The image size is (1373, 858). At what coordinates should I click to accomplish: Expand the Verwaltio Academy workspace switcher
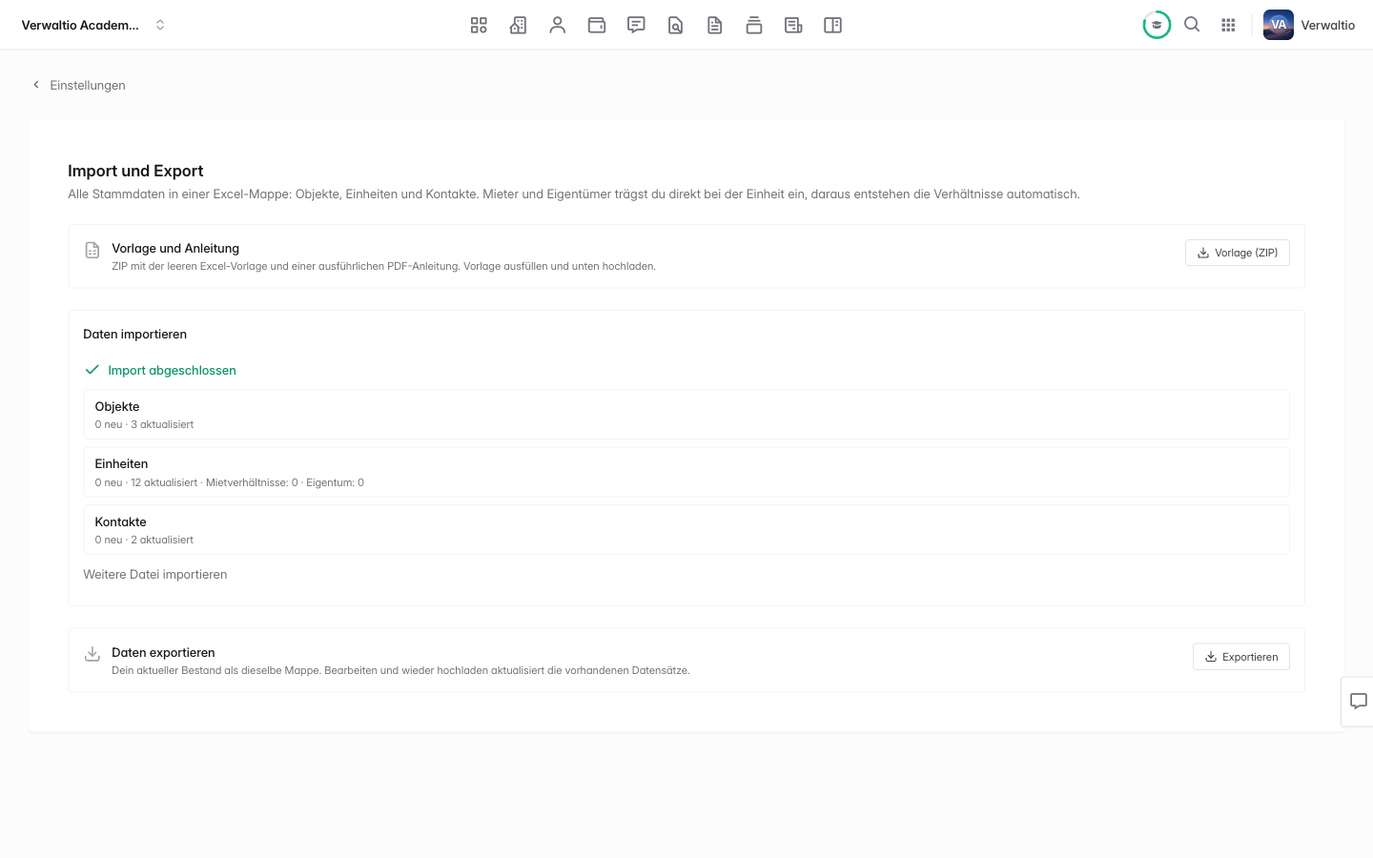[x=93, y=26]
